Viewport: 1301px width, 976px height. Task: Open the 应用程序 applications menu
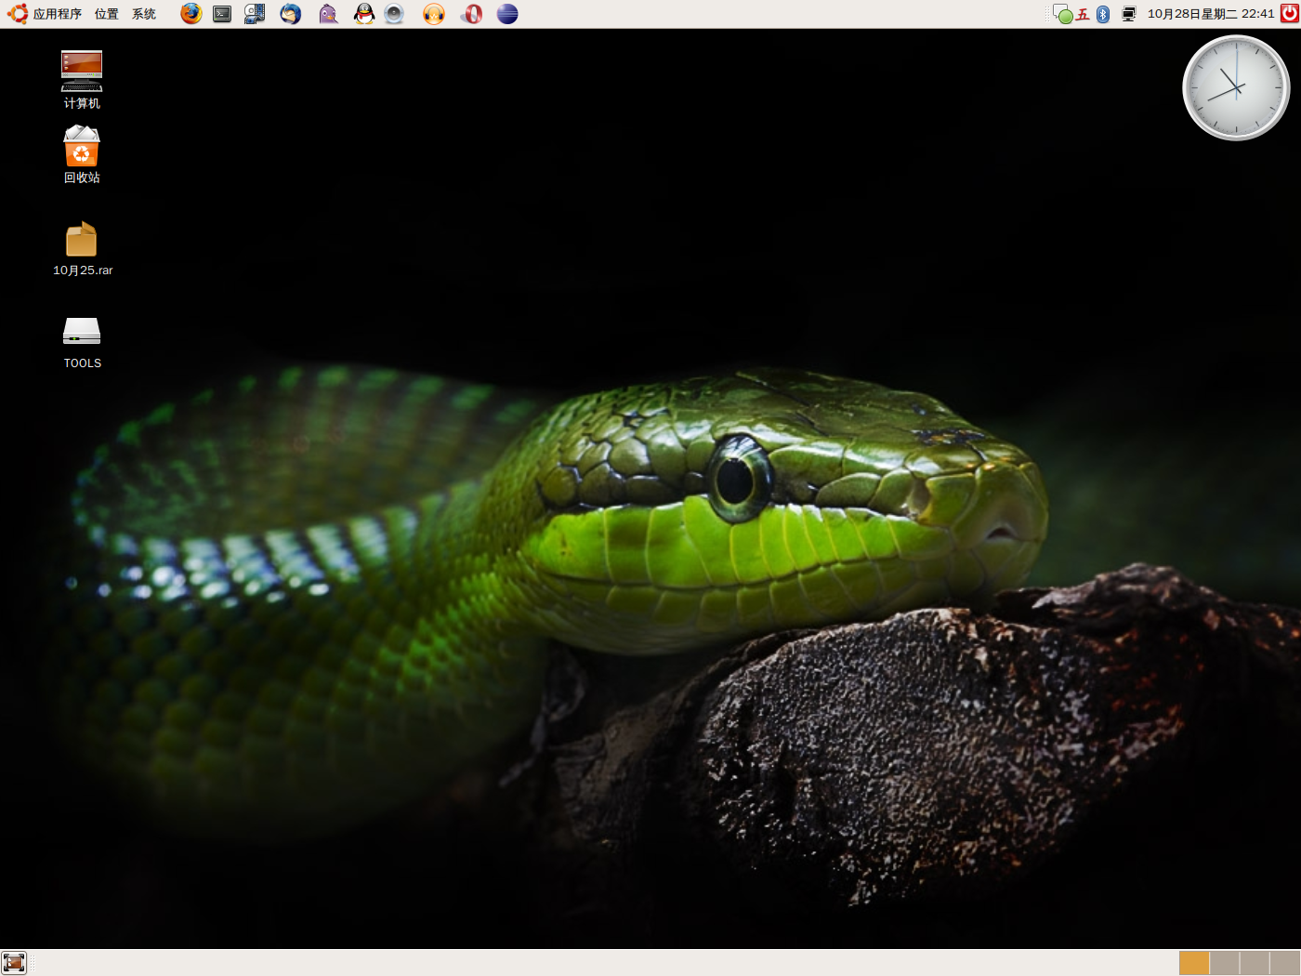[x=58, y=14]
